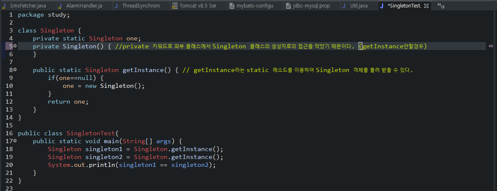Collapse the getInstance method fold on line 8
This screenshot has height=191, width=497.
pyautogui.click(x=15, y=70)
